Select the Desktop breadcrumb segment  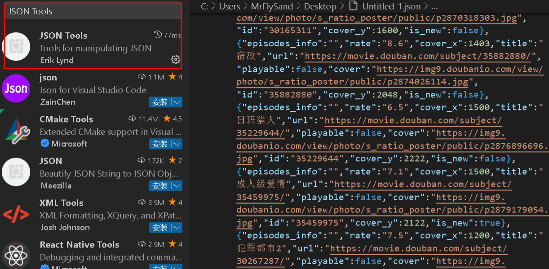pos(320,6)
